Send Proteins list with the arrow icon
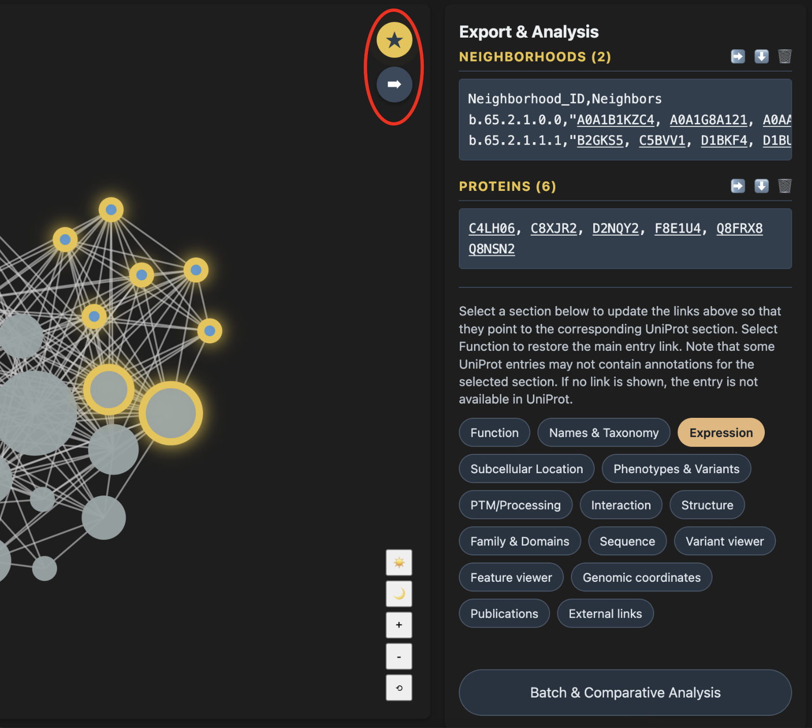 pos(738,186)
